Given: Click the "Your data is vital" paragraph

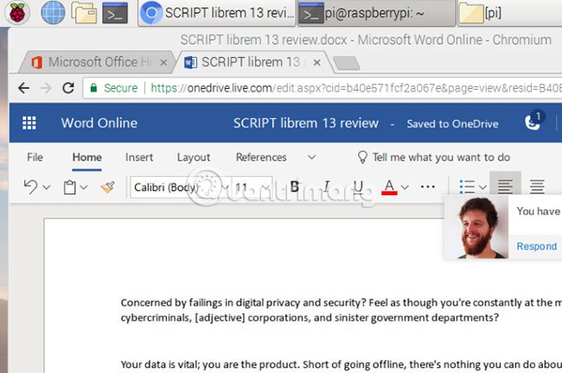Looking at the screenshot, I should (342, 364).
